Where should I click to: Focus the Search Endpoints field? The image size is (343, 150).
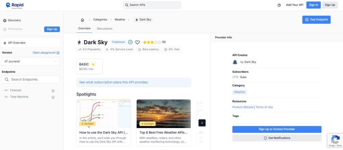click(30, 80)
